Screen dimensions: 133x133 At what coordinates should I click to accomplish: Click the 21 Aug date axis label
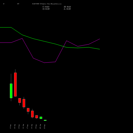coord(44,127)
